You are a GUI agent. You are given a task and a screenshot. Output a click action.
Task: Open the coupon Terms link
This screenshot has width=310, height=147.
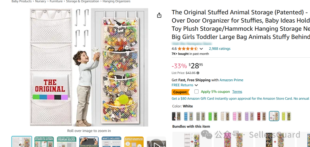coord(237,92)
